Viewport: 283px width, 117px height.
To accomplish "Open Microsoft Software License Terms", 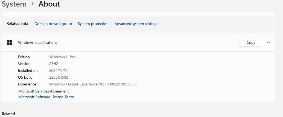I will (46, 97).
